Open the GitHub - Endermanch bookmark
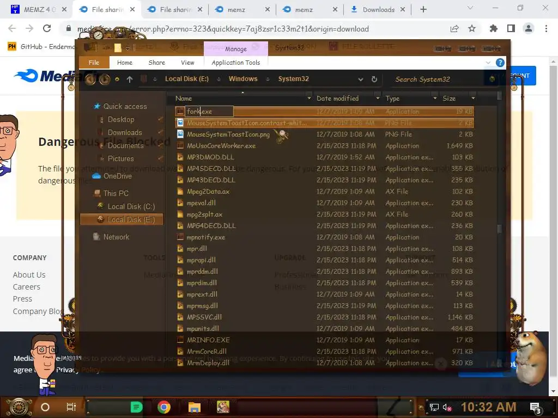This screenshot has height=418, width=558. pyautogui.click(x=41, y=47)
